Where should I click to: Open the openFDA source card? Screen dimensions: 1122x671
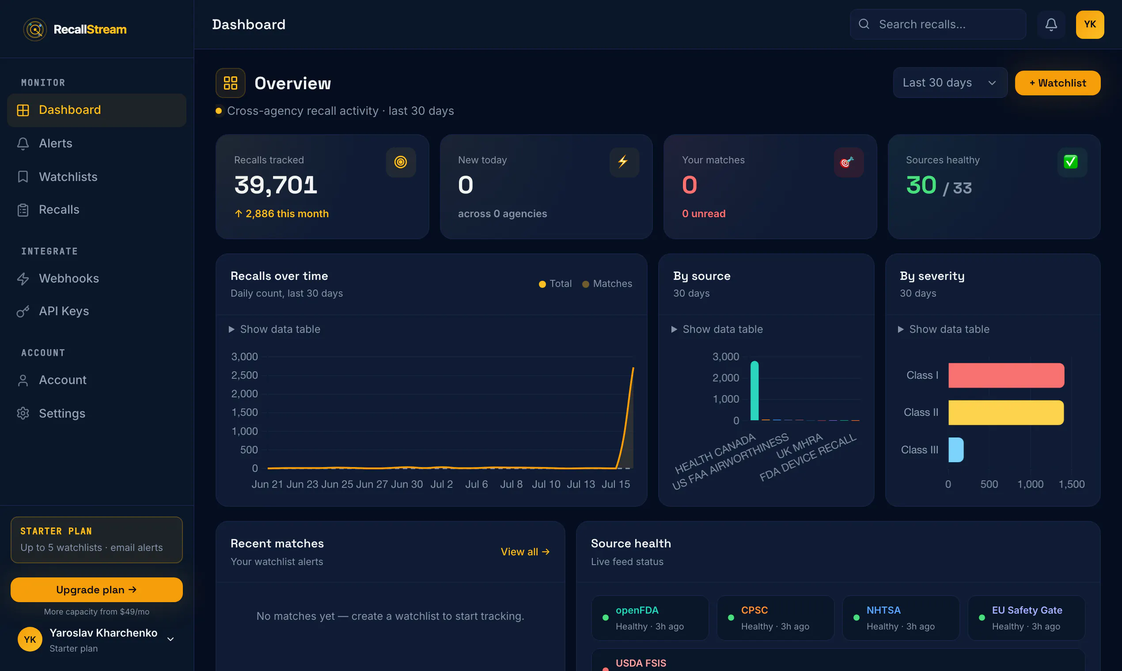[x=650, y=618]
